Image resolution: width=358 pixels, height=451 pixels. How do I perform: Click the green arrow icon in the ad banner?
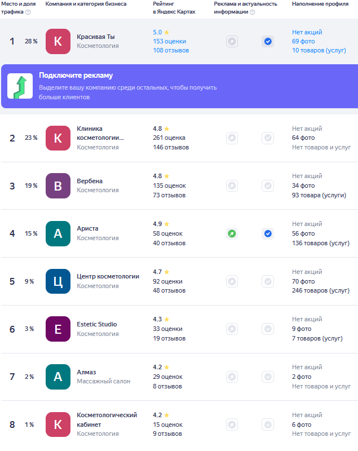(x=20, y=86)
